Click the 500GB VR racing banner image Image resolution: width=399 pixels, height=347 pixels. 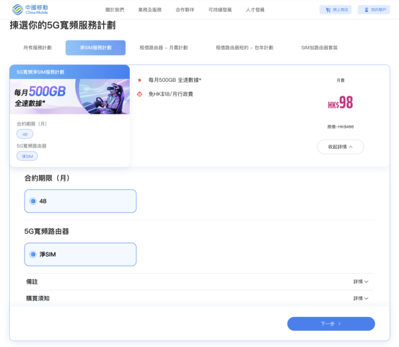(70, 96)
